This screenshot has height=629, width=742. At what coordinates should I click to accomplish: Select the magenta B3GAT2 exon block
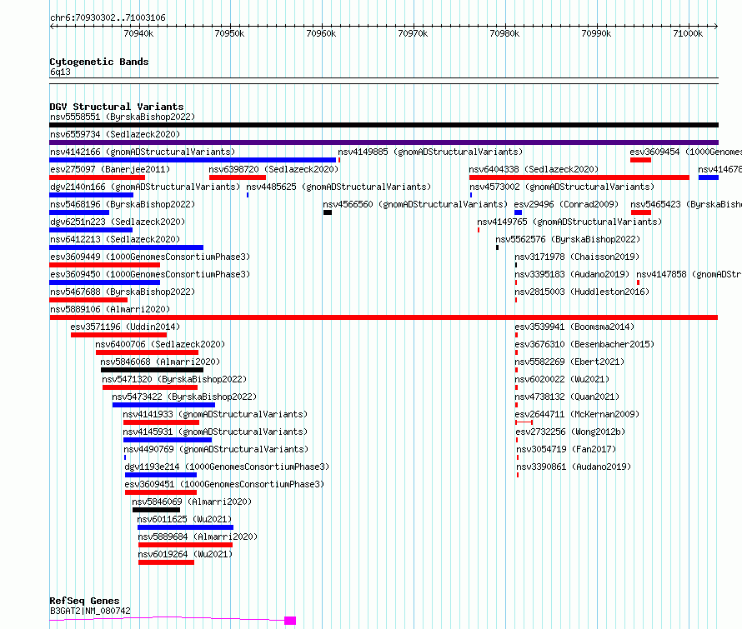(290, 621)
